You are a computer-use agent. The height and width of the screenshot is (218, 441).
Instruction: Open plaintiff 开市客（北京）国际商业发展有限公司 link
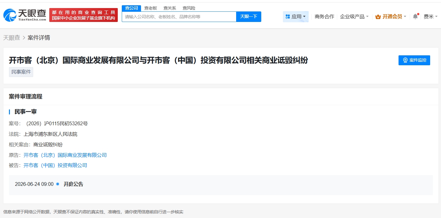65,155
